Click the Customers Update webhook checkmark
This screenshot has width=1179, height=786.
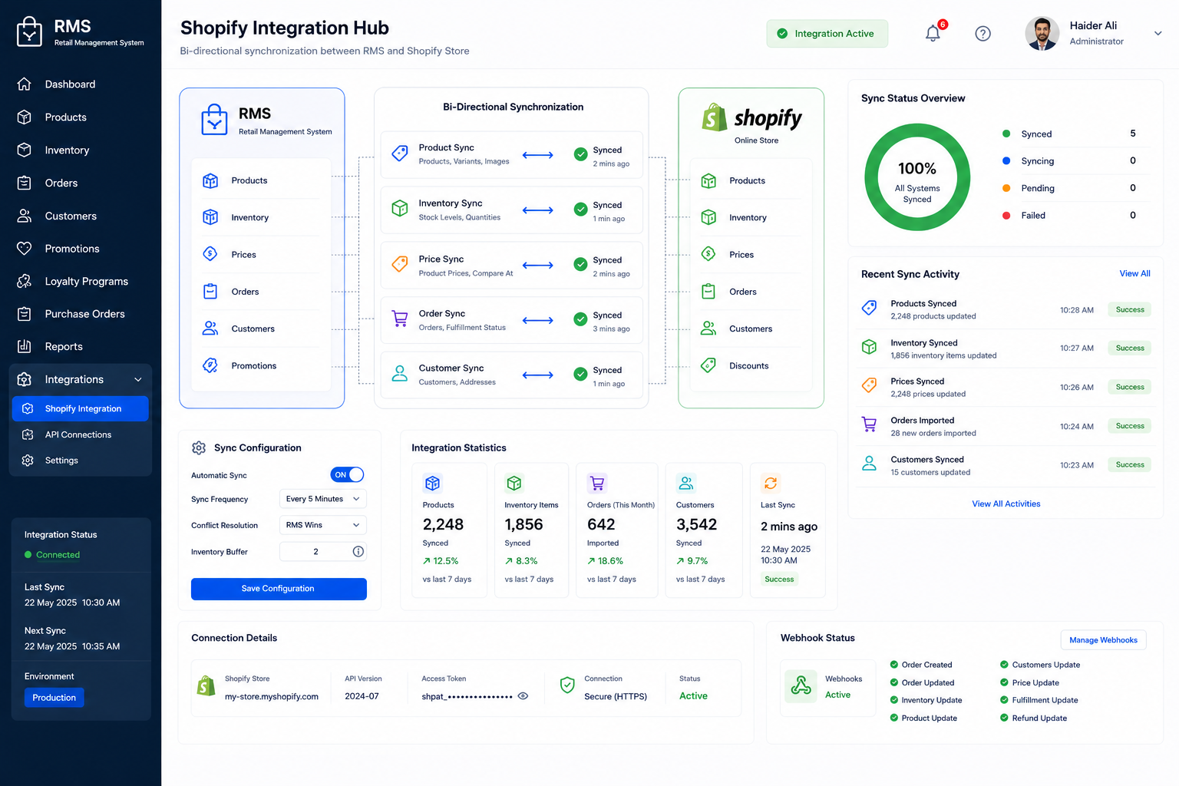click(1004, 665)
